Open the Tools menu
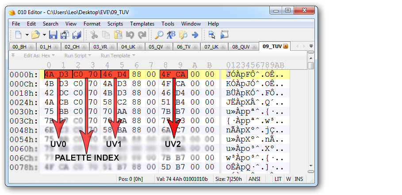402x195 pixels. (x=168, y=24)
